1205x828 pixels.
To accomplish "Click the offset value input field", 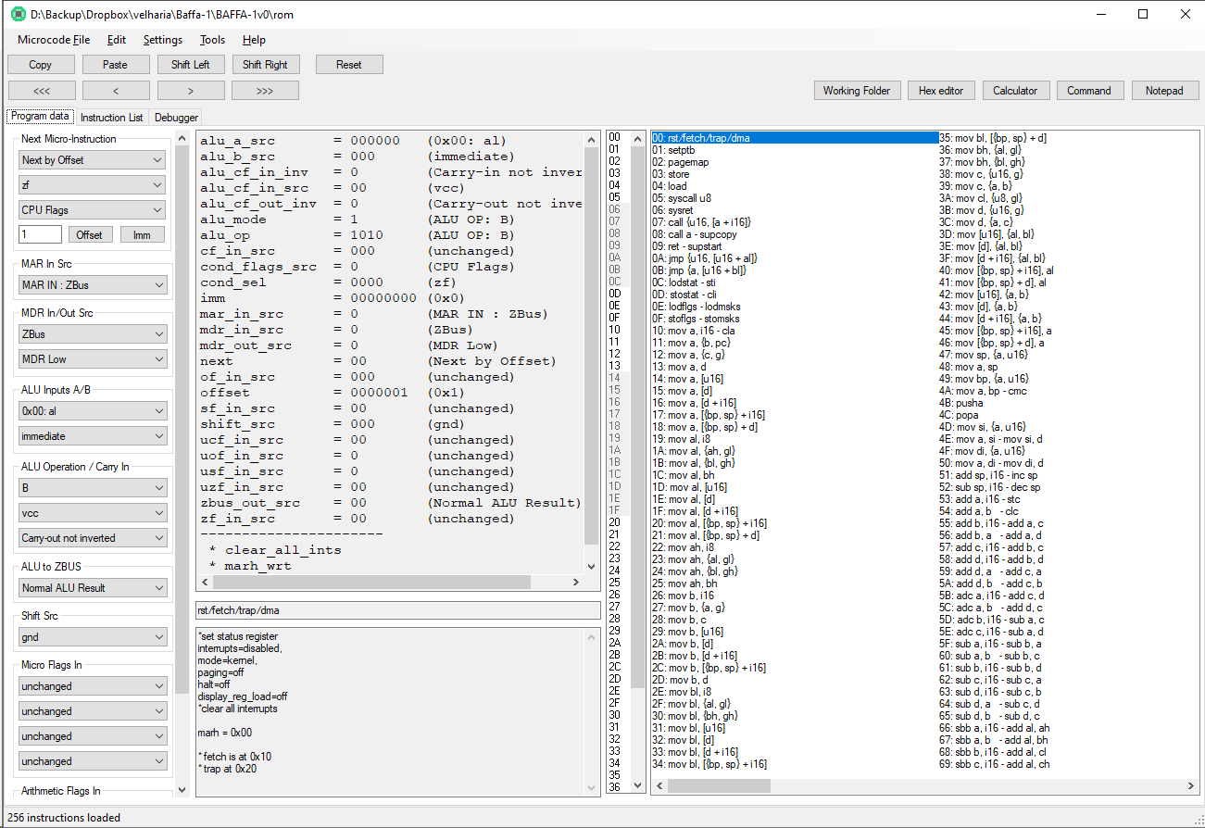I will point(41,234).
